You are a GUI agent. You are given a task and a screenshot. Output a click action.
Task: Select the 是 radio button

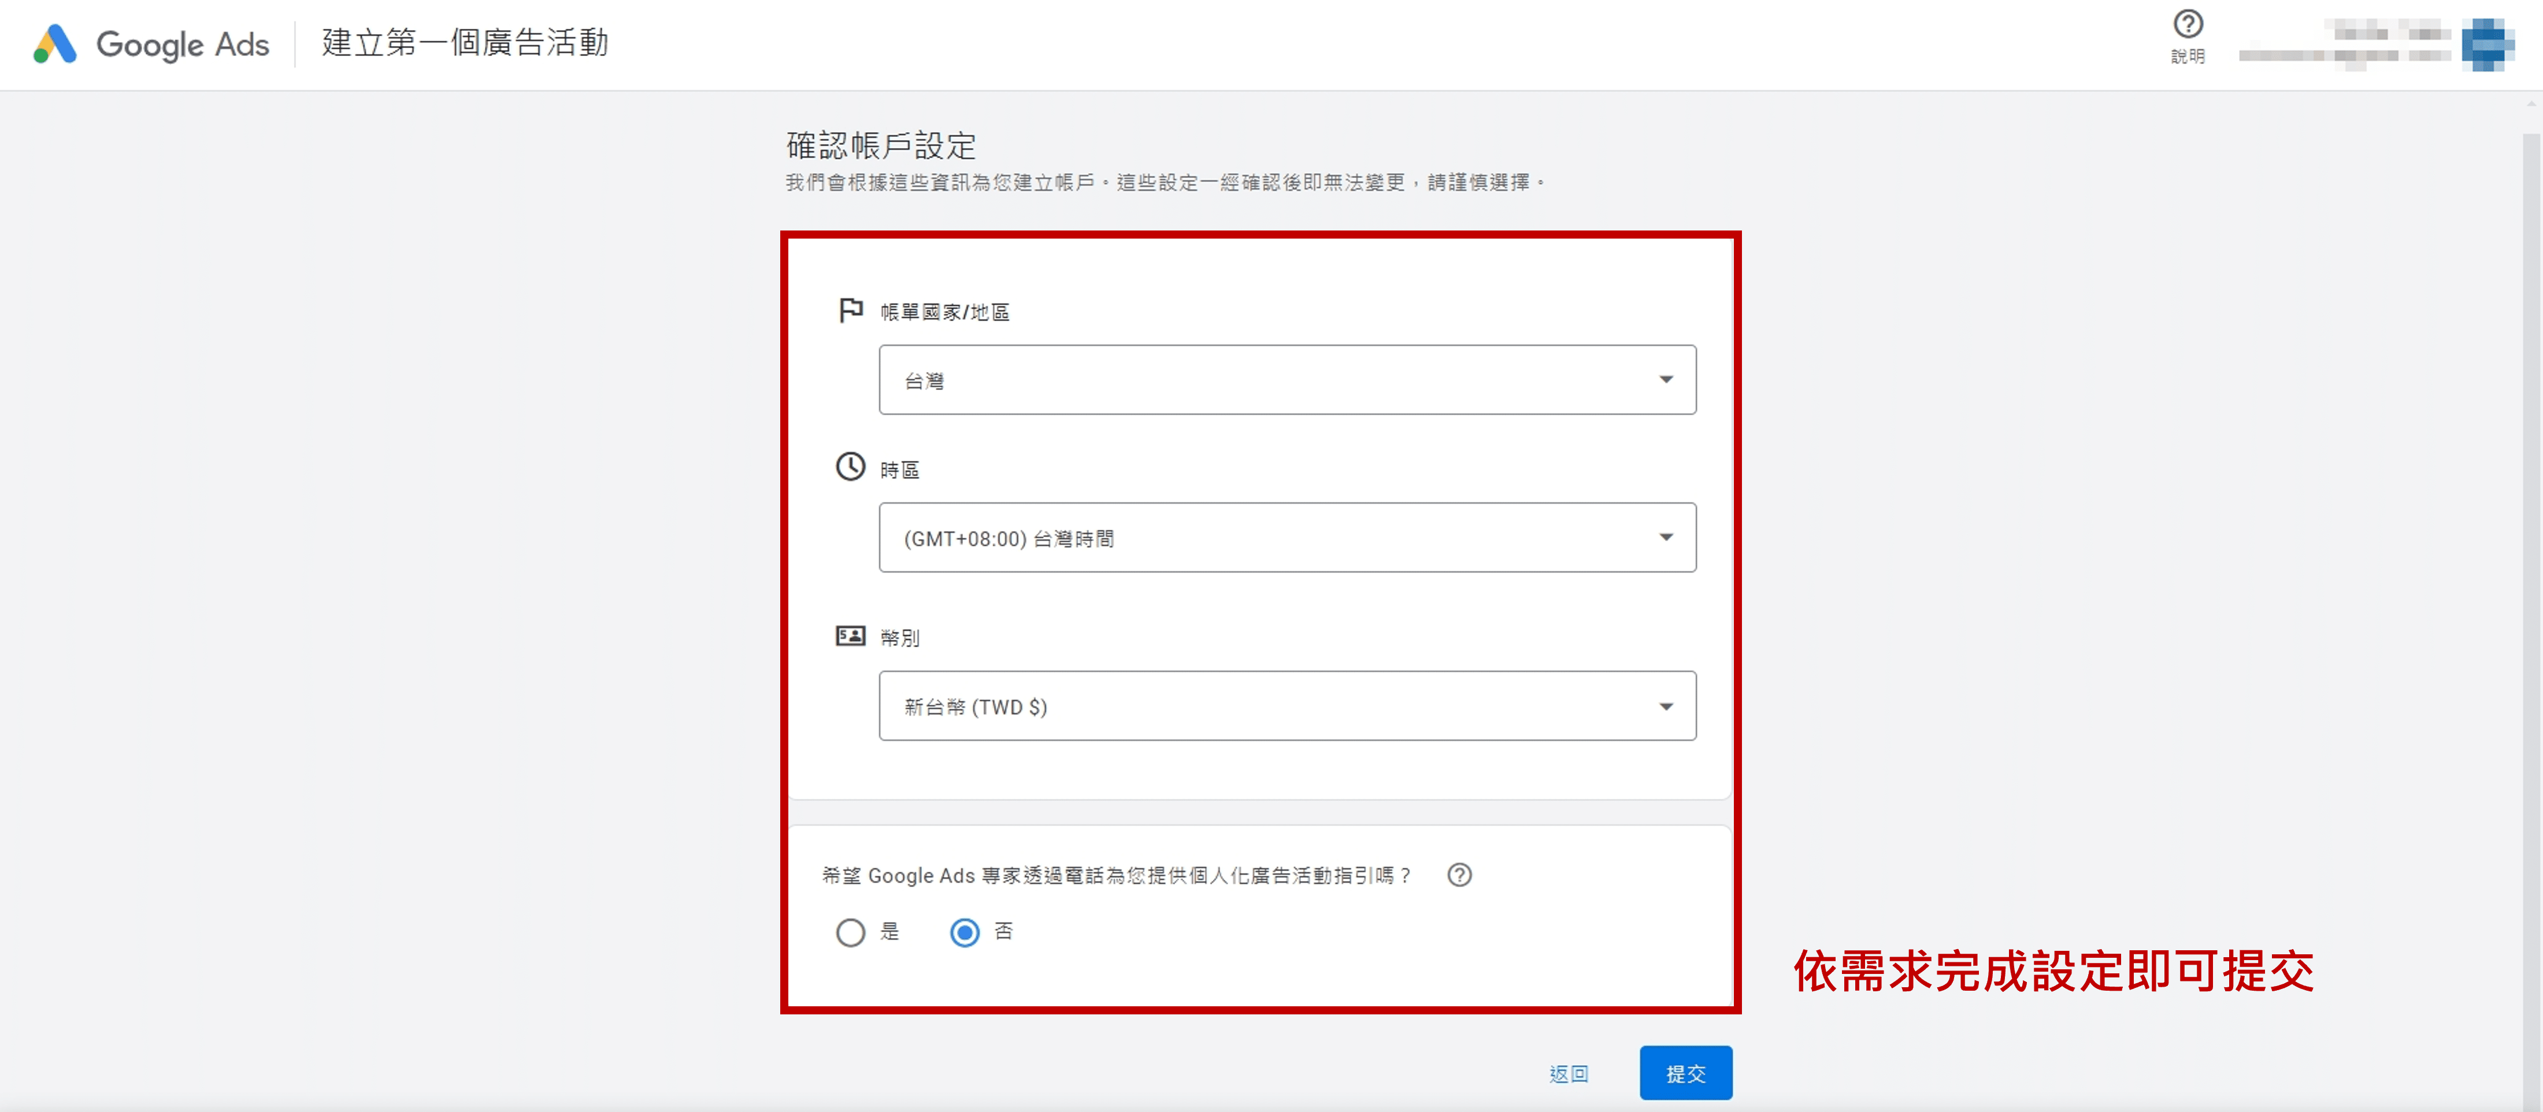point(850,932)
